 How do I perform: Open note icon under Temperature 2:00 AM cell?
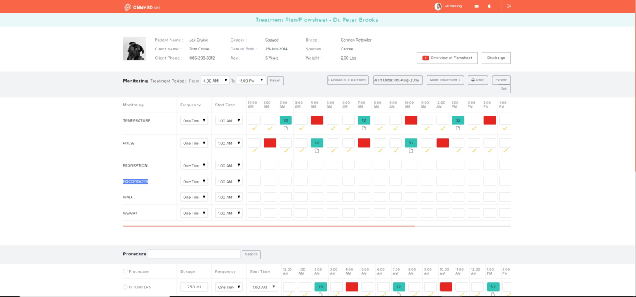click(286, 128)
